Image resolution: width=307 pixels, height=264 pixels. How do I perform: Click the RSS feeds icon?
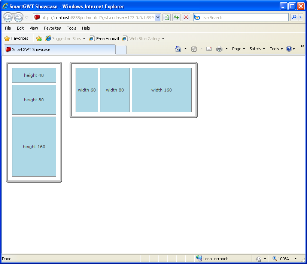[x=194, y=49]
